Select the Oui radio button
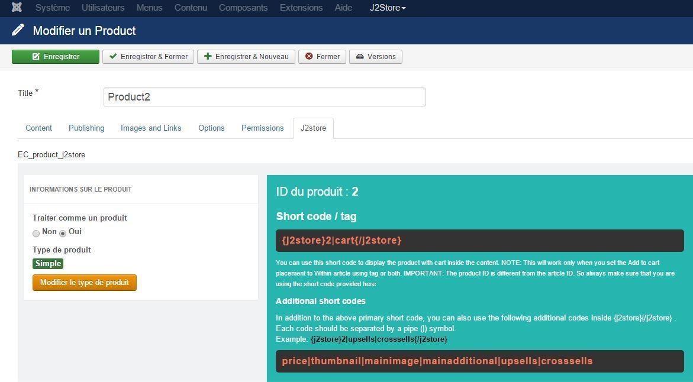The image size is (693, 382). tap(63, 234)
